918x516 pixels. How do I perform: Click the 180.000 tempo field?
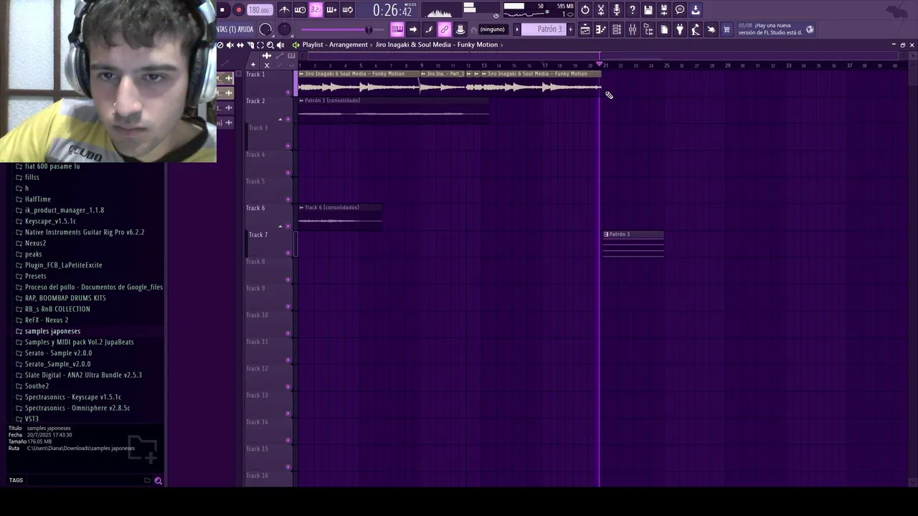click(x=260, y=10)
